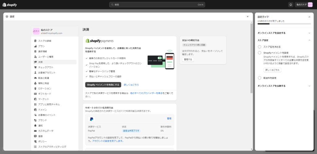Click 管理する button in payment capture card
317x154 pixels.
coord(188,59)
